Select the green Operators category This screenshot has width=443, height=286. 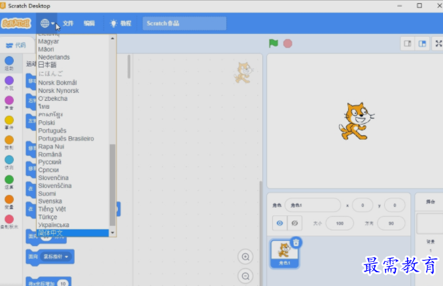(x=9, y=182)
